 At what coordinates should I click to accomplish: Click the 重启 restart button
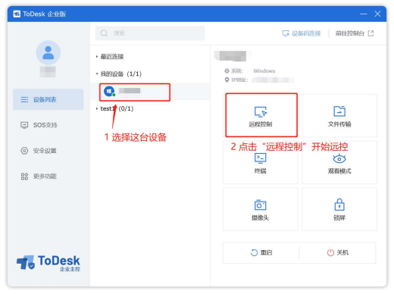pyautogui.click(x=261, y=252)
